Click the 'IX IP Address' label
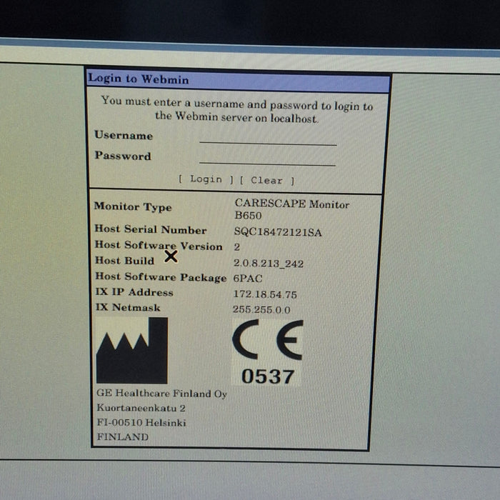The height and width of the screenshot is (500, 500). (x=134, y=291)
